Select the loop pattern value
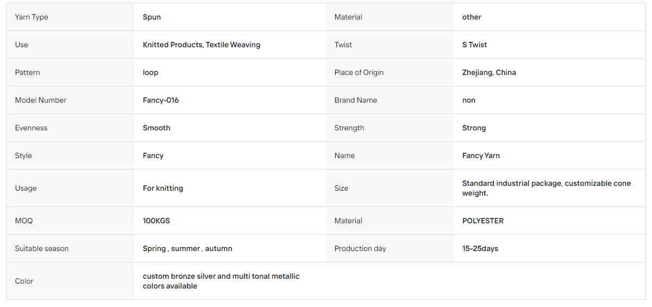This screenshot has width=652, height=307. pyautogui.click(x=151, y=72)
